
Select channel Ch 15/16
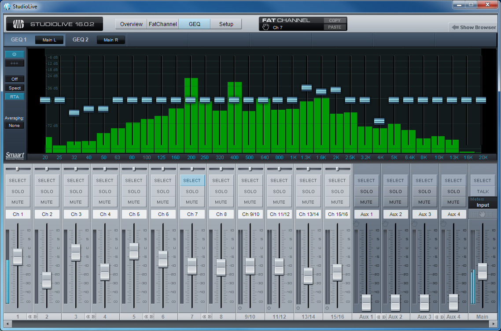click(337, 180)
